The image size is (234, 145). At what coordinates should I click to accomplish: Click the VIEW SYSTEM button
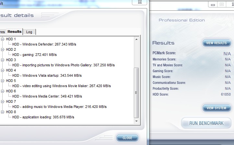pos(216,108)
